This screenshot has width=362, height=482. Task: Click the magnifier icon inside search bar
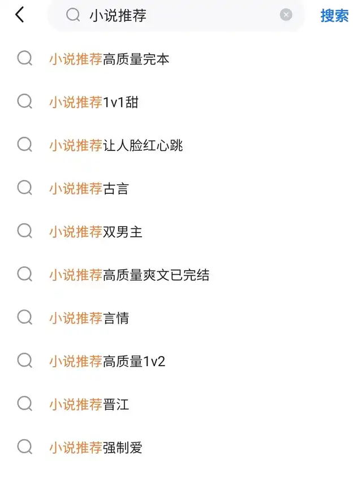[x=73, y=15]
